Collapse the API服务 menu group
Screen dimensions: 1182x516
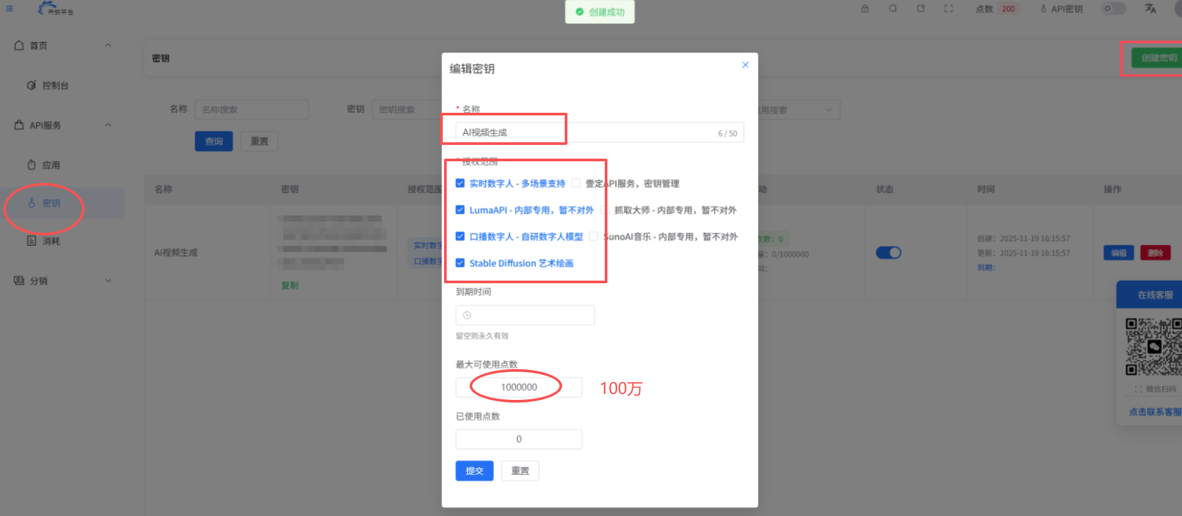[108, 125]
